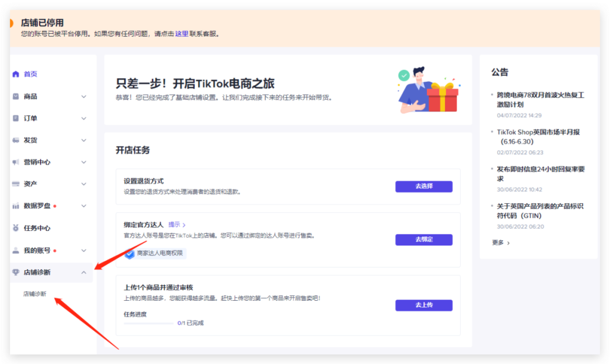Click the 0/1 已完成 progress text
Viewport: 610px width, 364px height.
190,323
